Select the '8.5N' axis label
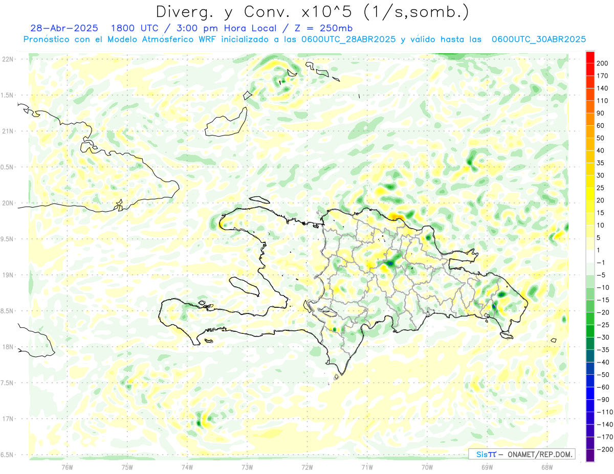The image size is (614, 474). [x=8, y=311]
